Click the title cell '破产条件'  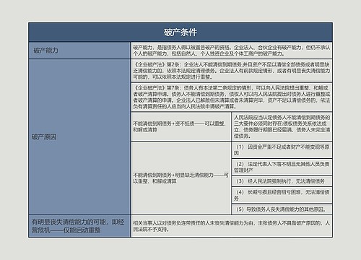tap(180, 32)
